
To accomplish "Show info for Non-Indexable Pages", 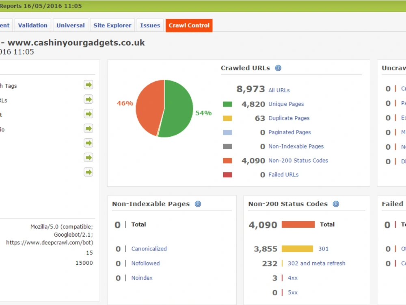I will (x=198, y=204).
